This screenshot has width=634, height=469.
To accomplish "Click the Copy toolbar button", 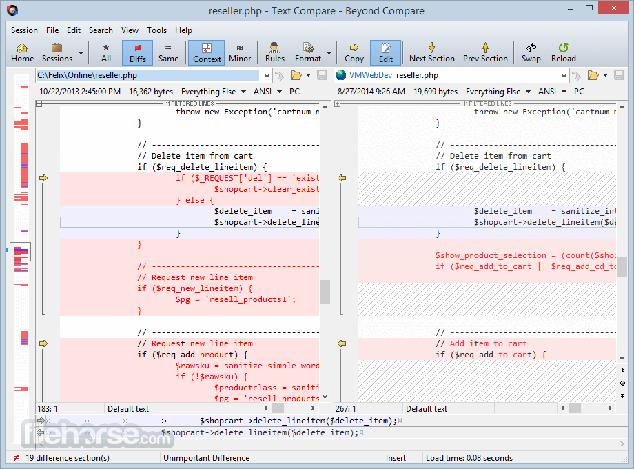I will pos(354,52).
